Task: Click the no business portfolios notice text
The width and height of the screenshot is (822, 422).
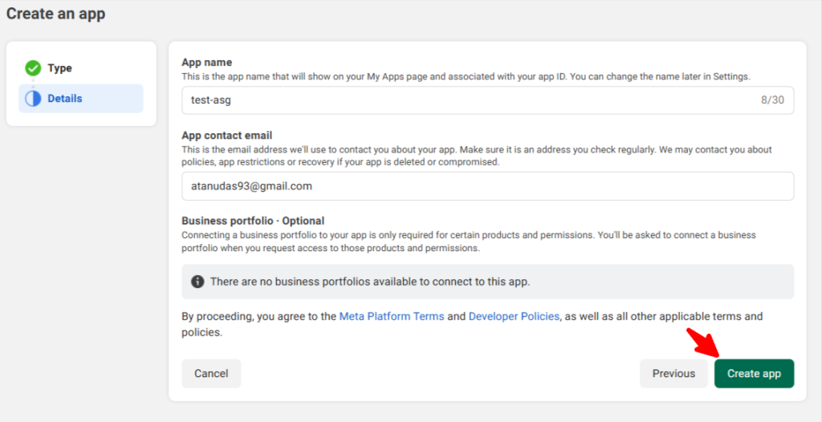Action: coord(370,282)
